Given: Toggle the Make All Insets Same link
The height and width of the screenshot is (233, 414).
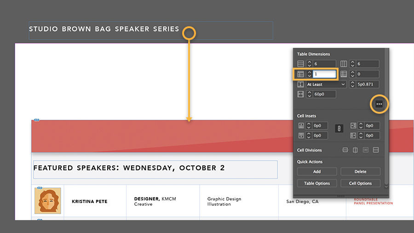Looking at the screenshot, I should coord(339,128).
